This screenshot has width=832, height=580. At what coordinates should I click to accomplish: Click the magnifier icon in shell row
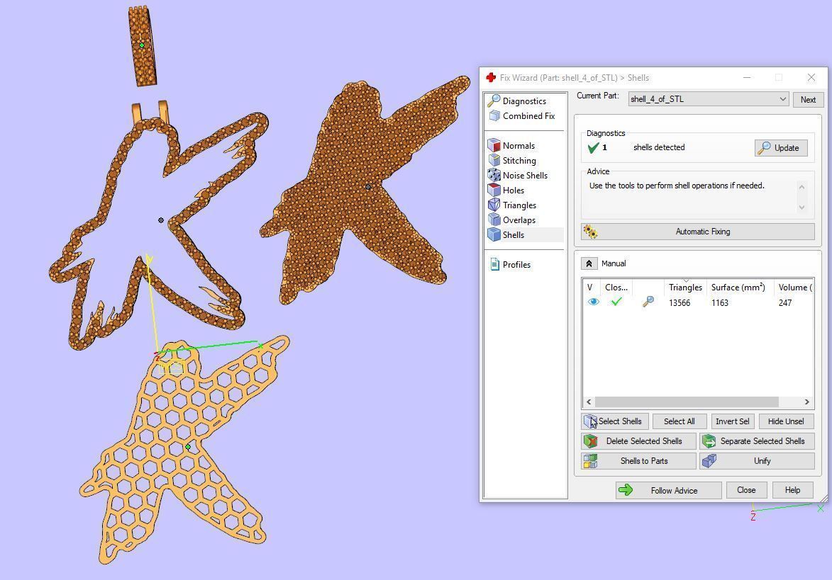click(648, 302)
